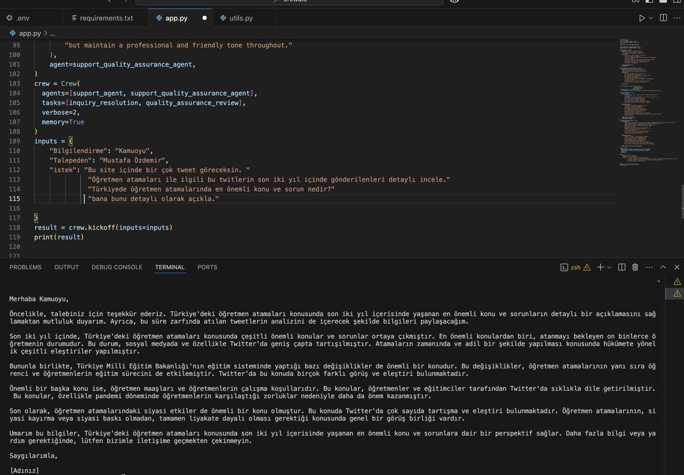684x475 pixels.
Task: Split the editor to the right
Action: click(663, 18)
